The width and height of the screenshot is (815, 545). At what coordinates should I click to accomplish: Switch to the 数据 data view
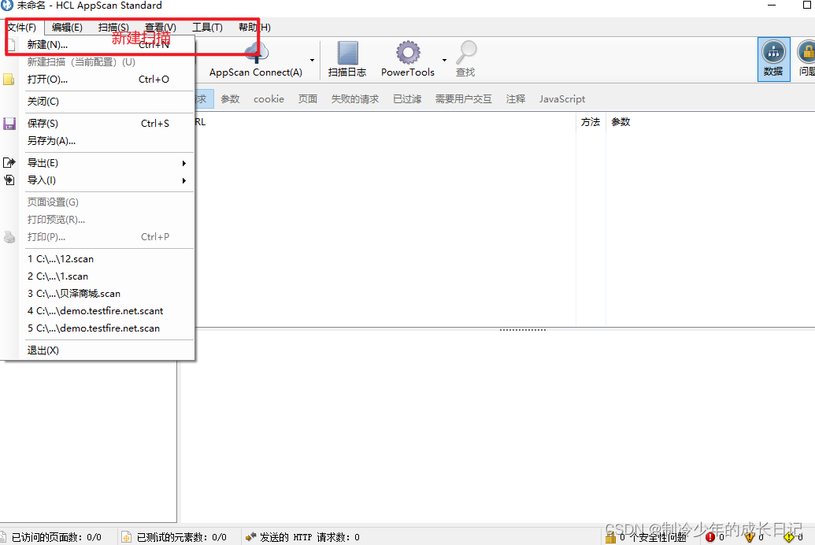point(772,58)
